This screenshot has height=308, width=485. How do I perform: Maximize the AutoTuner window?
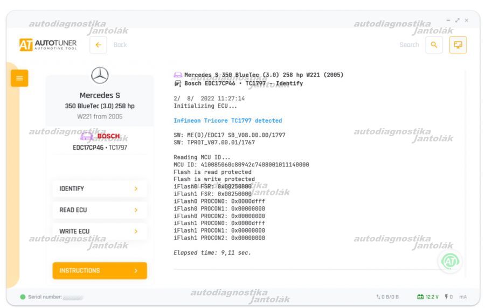(457, 20)
